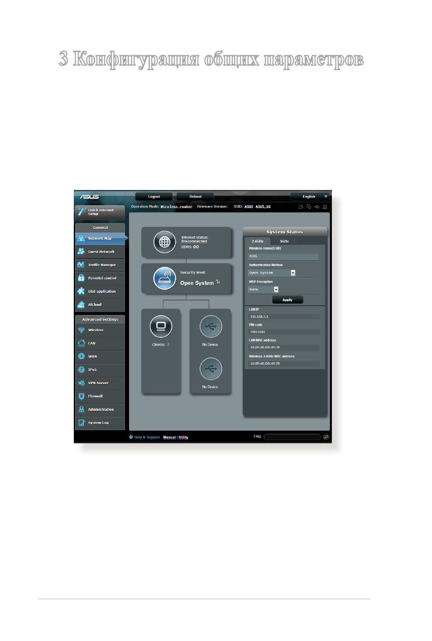Click the Disconnected internet status text

[x=194, y=242]
